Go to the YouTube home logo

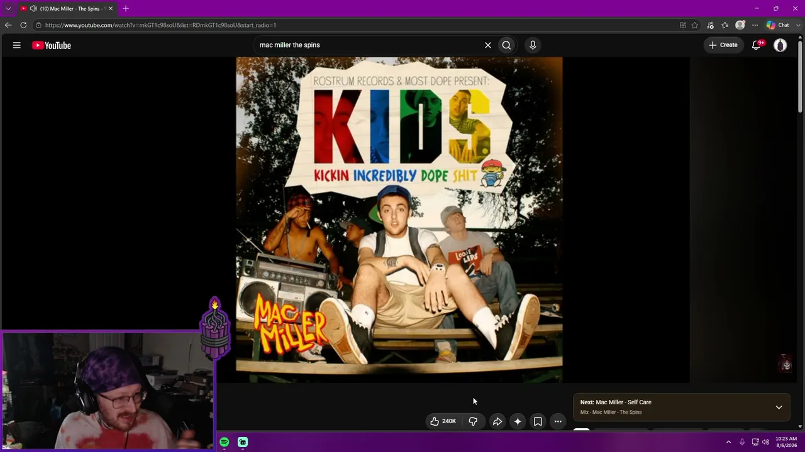[x=52, y=45]
